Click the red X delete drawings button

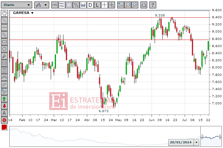[x=4, y=120]
